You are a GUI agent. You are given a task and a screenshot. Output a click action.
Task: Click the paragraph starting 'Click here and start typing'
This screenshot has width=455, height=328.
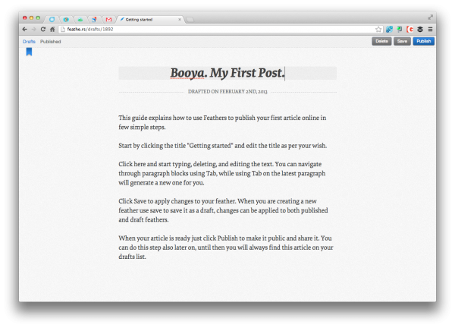[222, 173]
